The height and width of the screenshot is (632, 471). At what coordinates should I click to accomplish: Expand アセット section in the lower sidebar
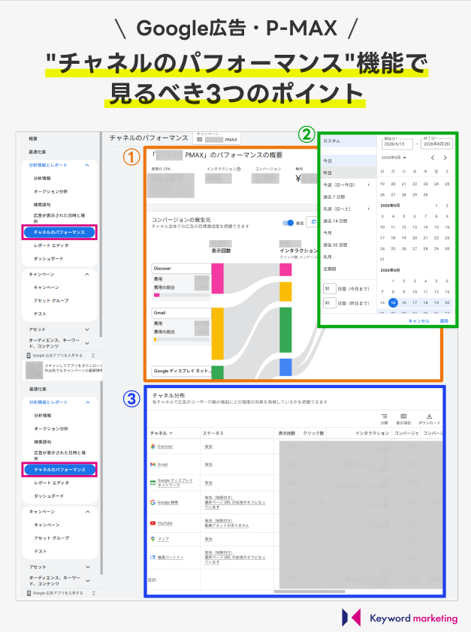click(x=88, y=567)
